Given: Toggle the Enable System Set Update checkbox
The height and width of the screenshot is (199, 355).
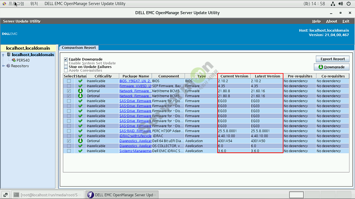Looking at the screenshot, I should click(x=66, y=63).
